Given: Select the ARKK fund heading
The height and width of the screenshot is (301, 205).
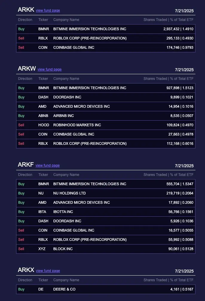Looking at the screenshot, I should (26, 9).
